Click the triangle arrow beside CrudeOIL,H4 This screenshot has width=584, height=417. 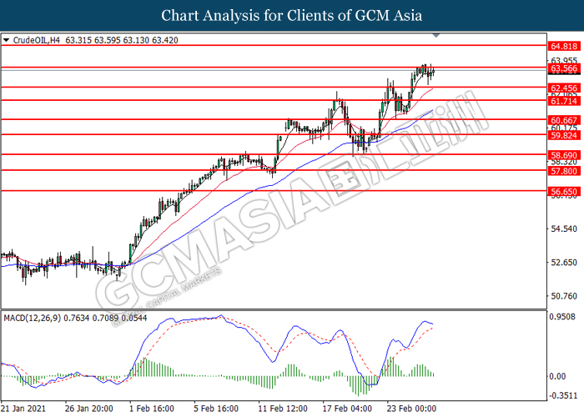pyautogui.click(x=6, y=40)
